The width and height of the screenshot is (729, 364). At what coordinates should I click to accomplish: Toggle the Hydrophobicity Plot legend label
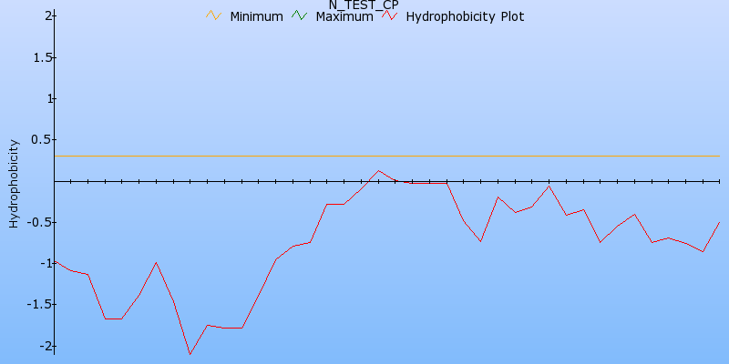tap(465, 16)
